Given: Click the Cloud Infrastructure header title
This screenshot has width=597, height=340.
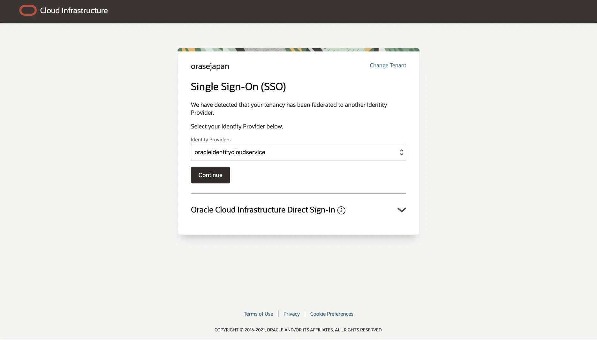Looking at the screenshot, I should click(x=74, y=11).
